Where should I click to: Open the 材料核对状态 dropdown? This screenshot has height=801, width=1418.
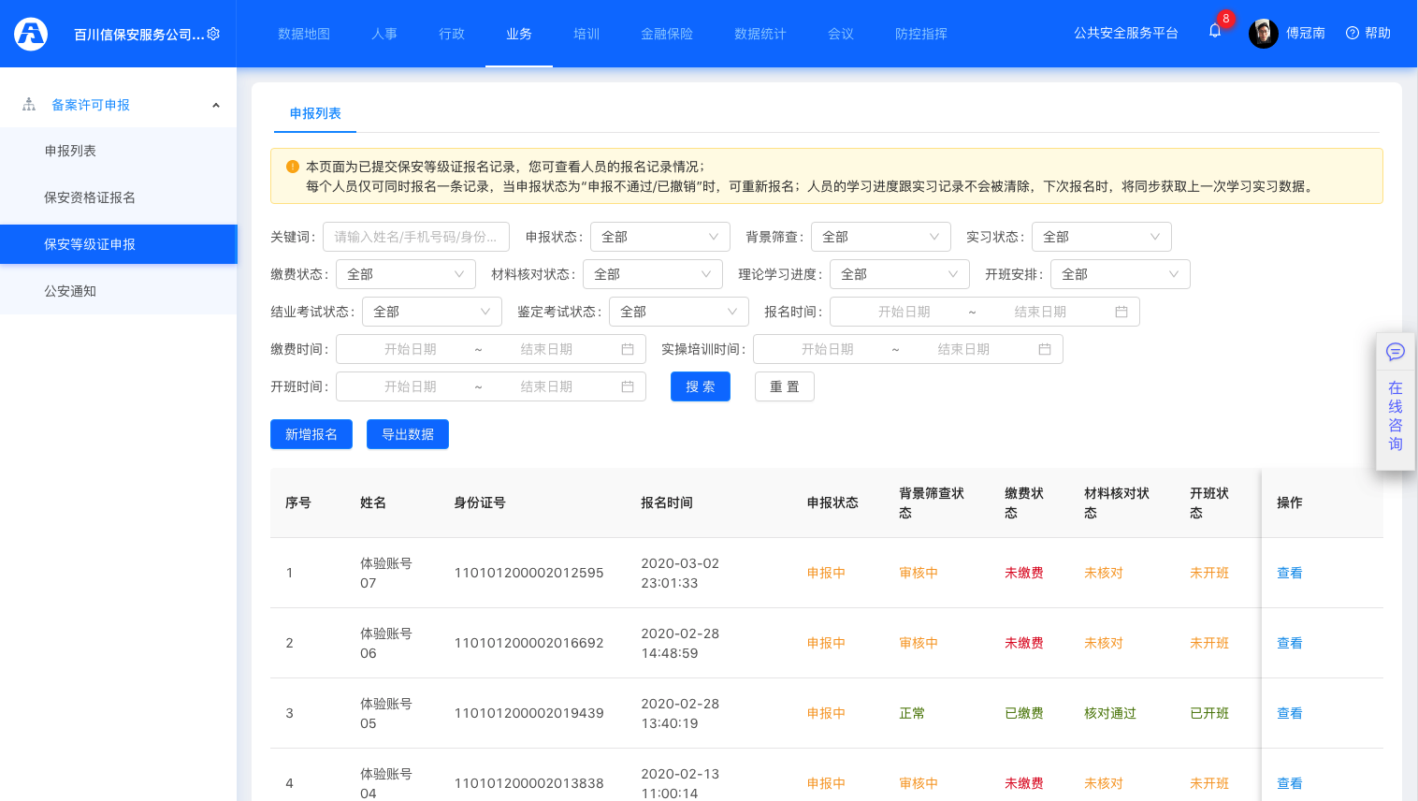653,274
